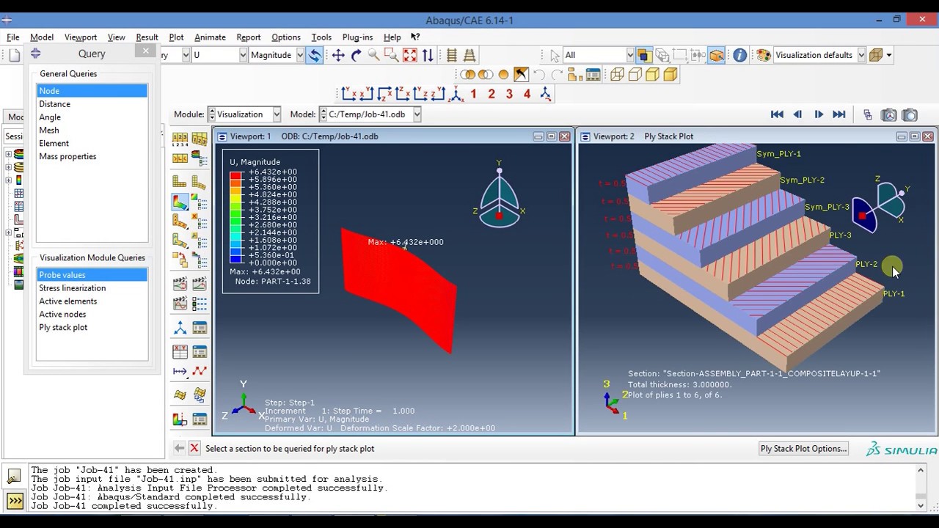Image resolution: width=939 pixels, height=528 pixels.
Task: Apply saved custom view 3
Action: 509,94
